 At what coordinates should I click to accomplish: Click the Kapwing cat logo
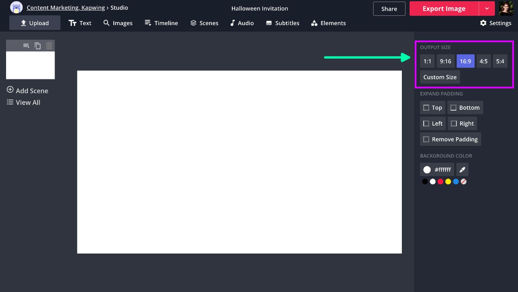point(16,8)
